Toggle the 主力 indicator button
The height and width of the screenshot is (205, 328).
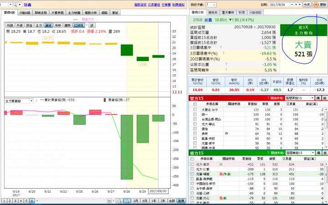coord(39,26)
